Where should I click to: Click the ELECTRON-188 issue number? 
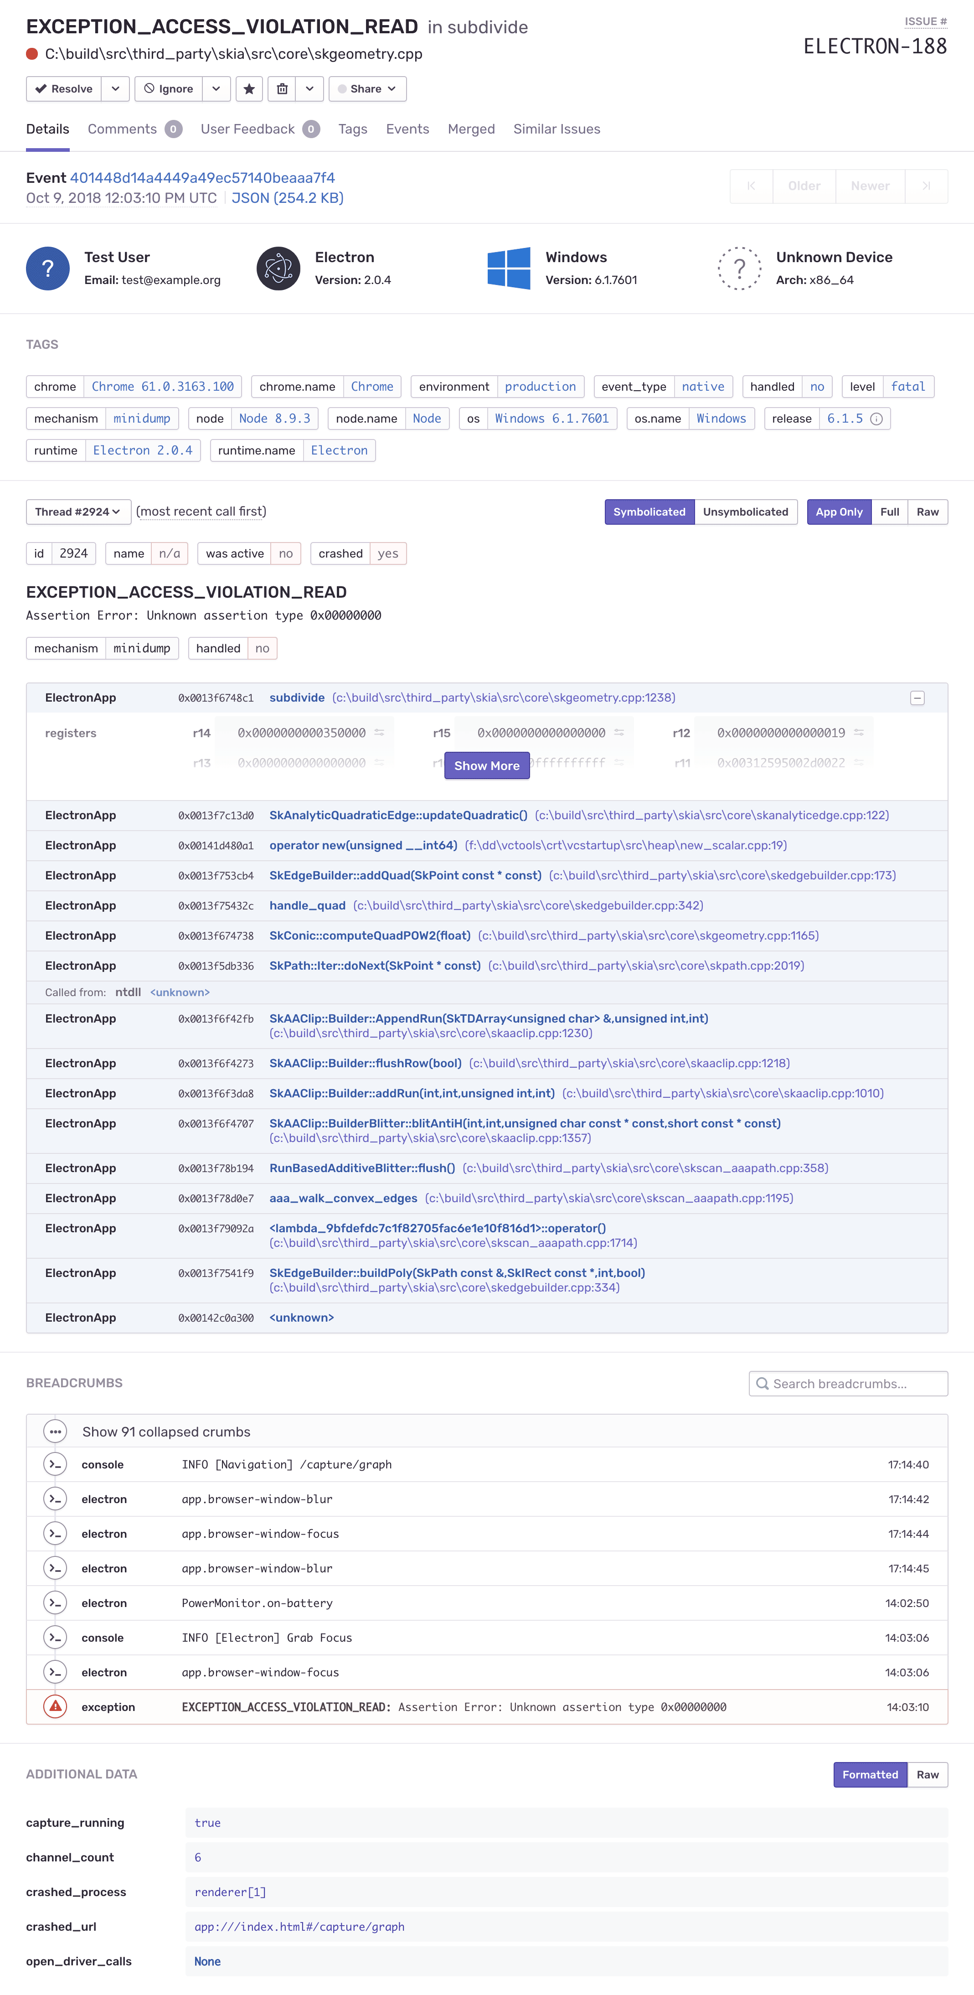click(876, 47)
